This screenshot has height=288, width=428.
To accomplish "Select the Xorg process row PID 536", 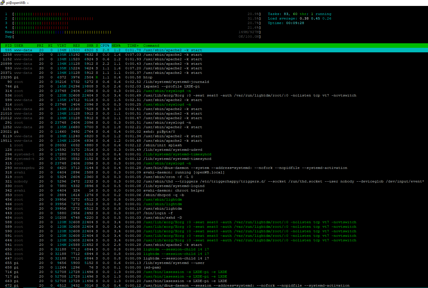I will pyautogui.click(x=214, y=95).
